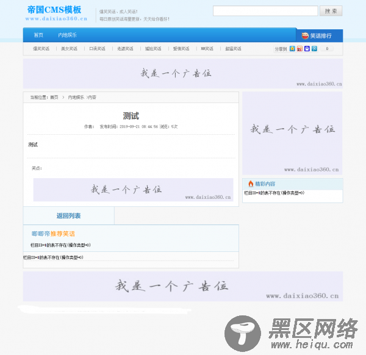The height and width of the screenshot is (355, 366).
Task: Click the 唧唧帝推荐笑话 heading
Action: pyautogui.click(x=53, y=234)
